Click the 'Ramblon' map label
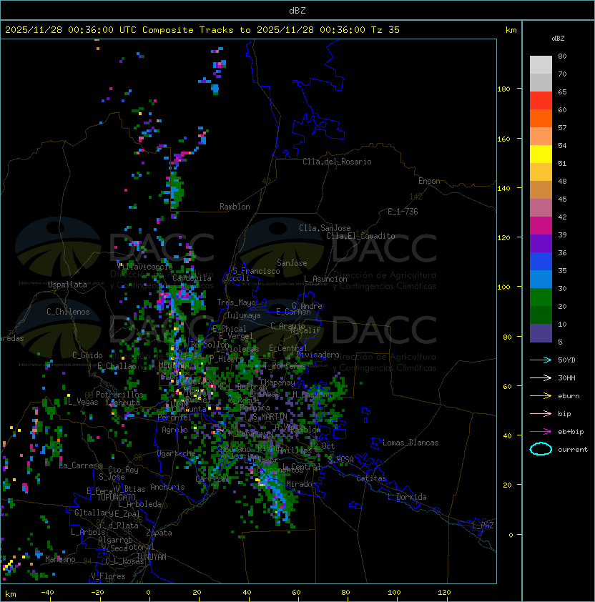Viewport: 595px width, 602px height. tap(235, 207)
